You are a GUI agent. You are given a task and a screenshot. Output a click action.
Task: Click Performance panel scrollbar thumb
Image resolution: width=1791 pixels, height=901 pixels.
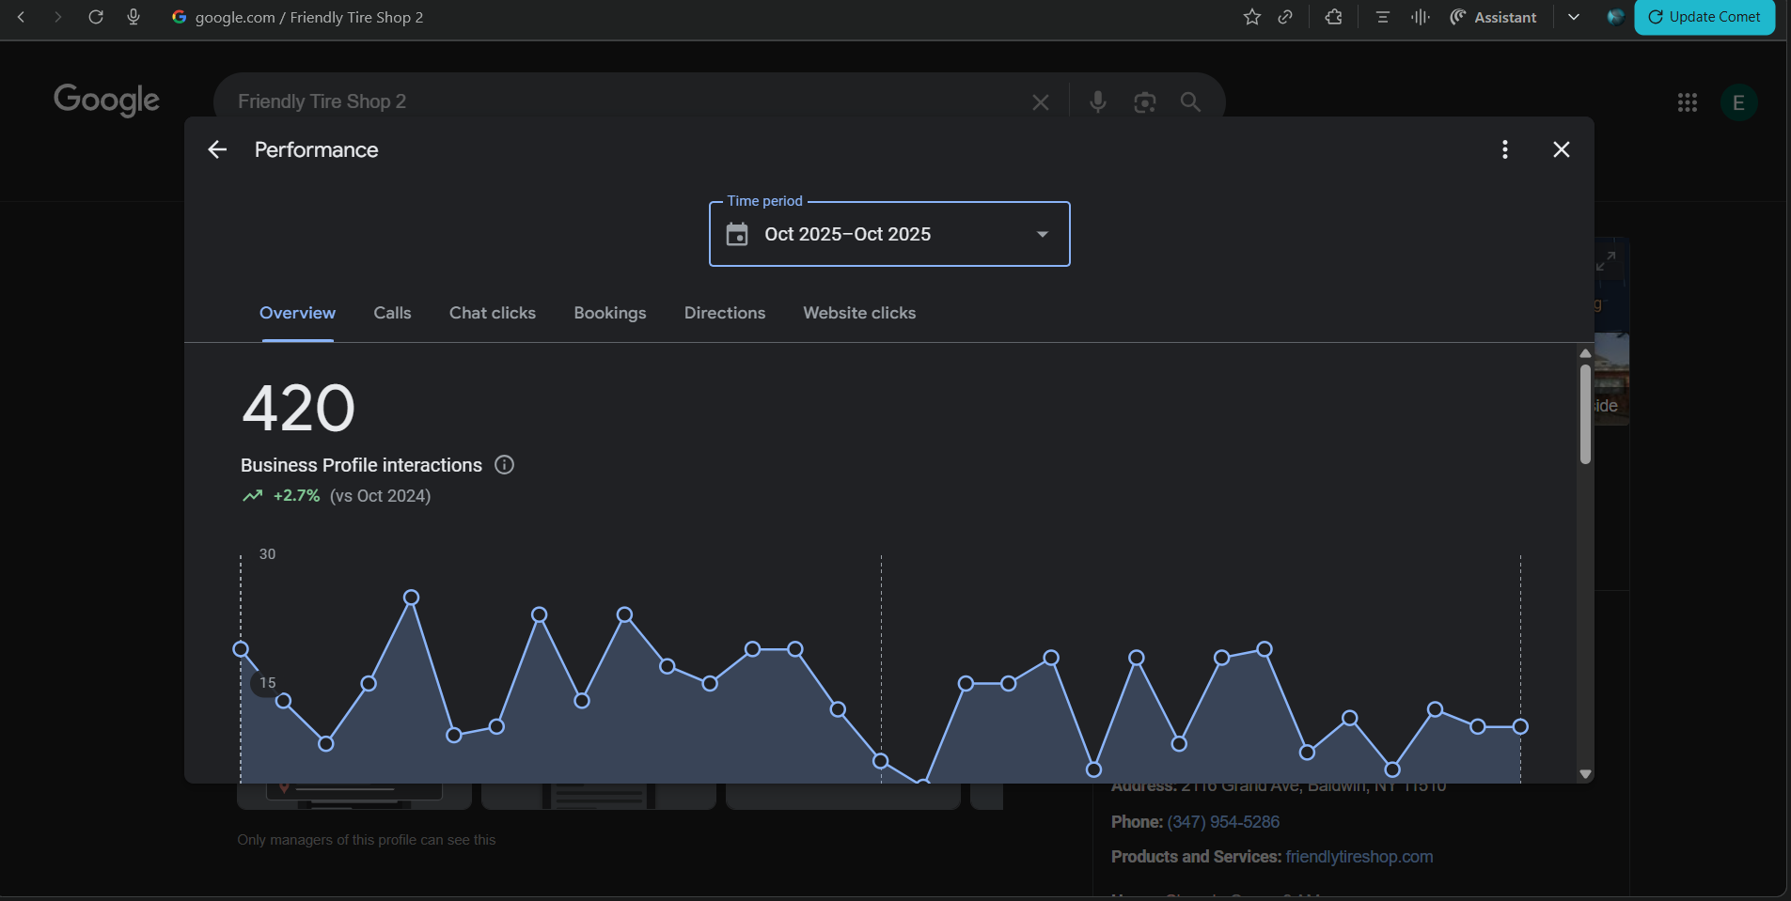tap(1585, 413)
